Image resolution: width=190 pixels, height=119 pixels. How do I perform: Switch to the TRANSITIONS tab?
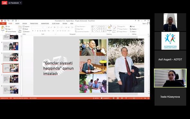34,24
